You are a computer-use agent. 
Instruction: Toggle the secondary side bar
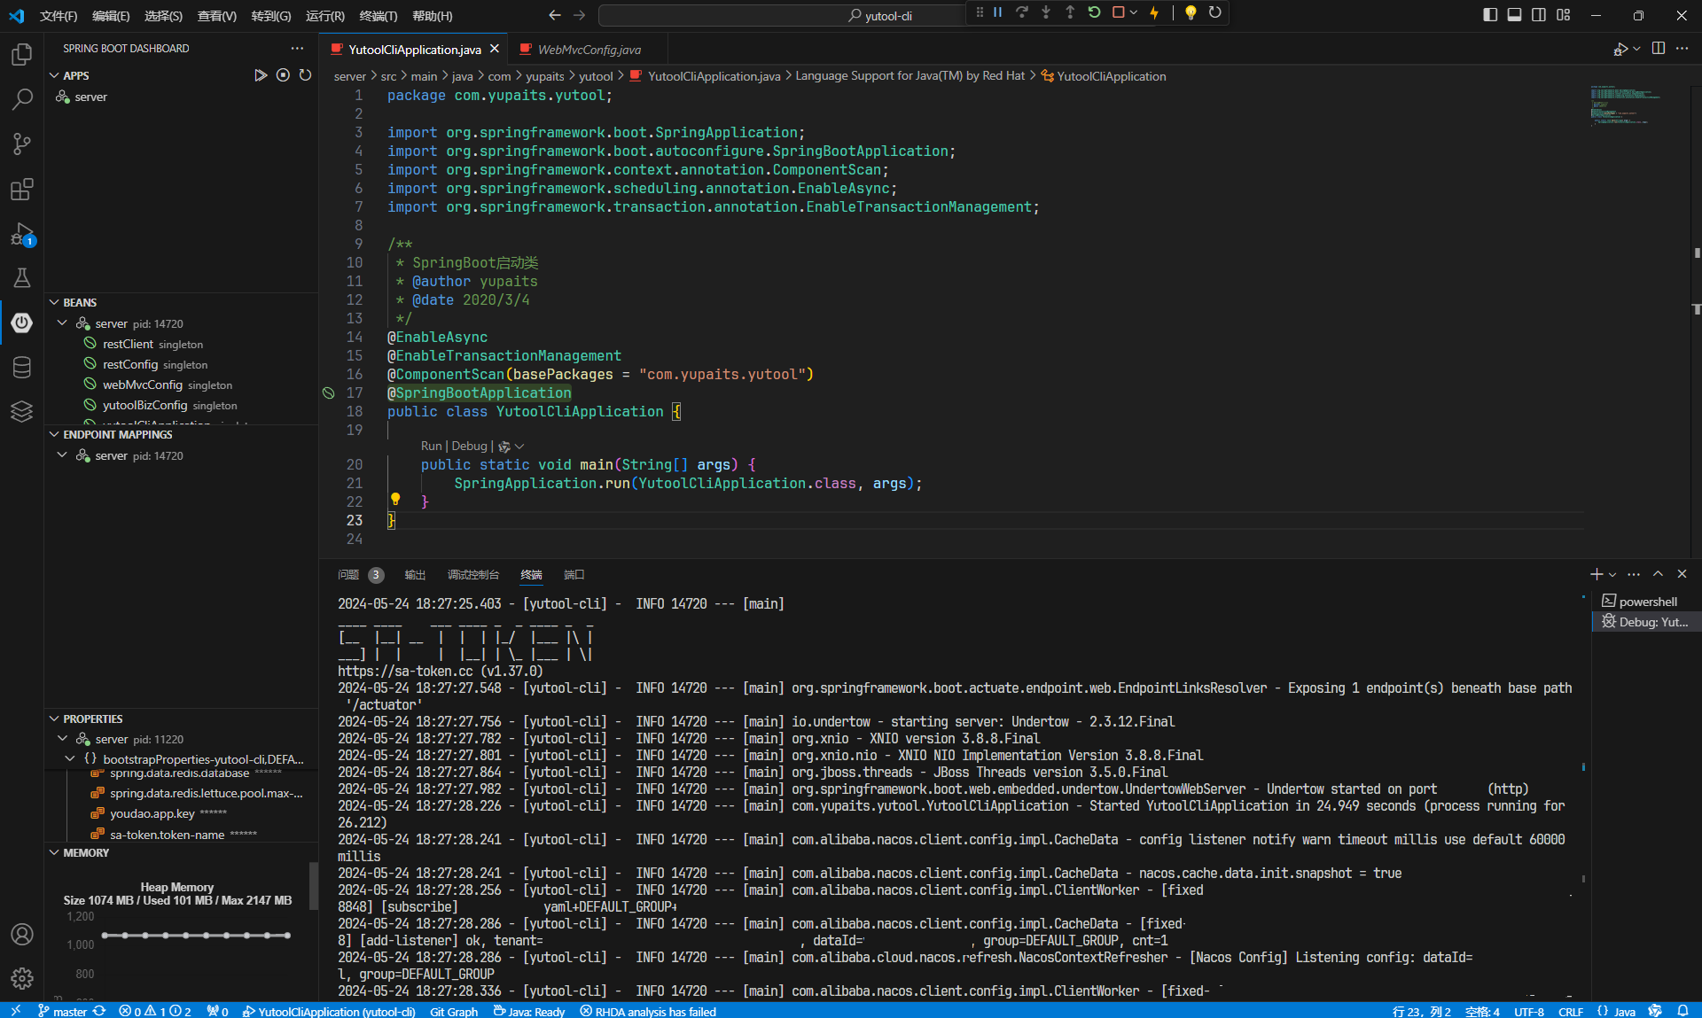point(1539,15)
